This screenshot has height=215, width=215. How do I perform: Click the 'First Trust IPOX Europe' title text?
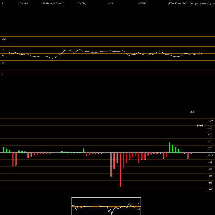pyautogui.click(x=183, y=3)
